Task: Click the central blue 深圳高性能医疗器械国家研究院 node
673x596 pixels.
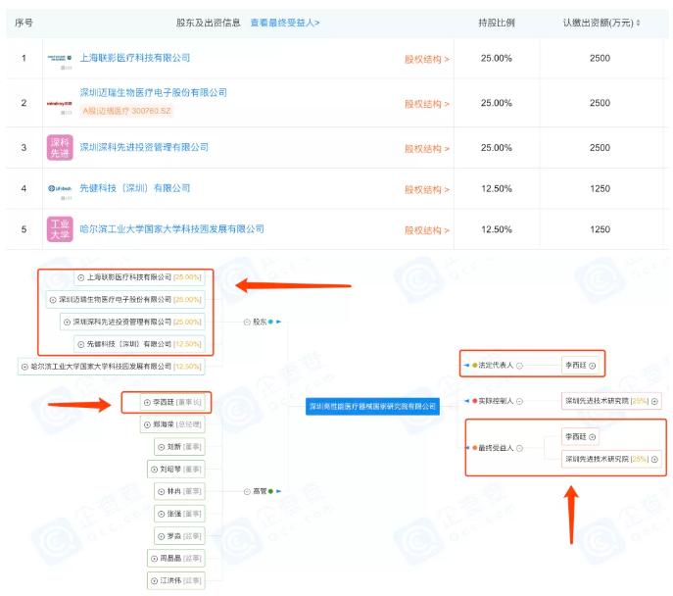Action: pyautogui.click(x=372, y=406)
